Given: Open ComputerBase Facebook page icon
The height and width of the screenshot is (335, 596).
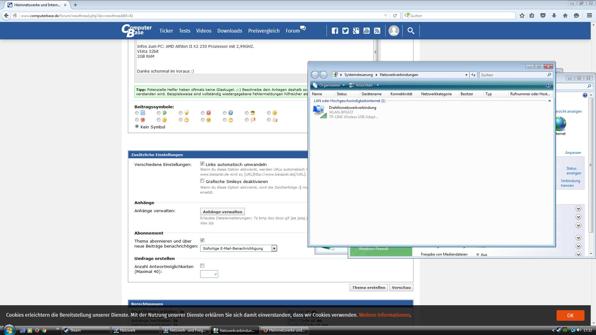Looking at the screenshot, I should [335, 31].
